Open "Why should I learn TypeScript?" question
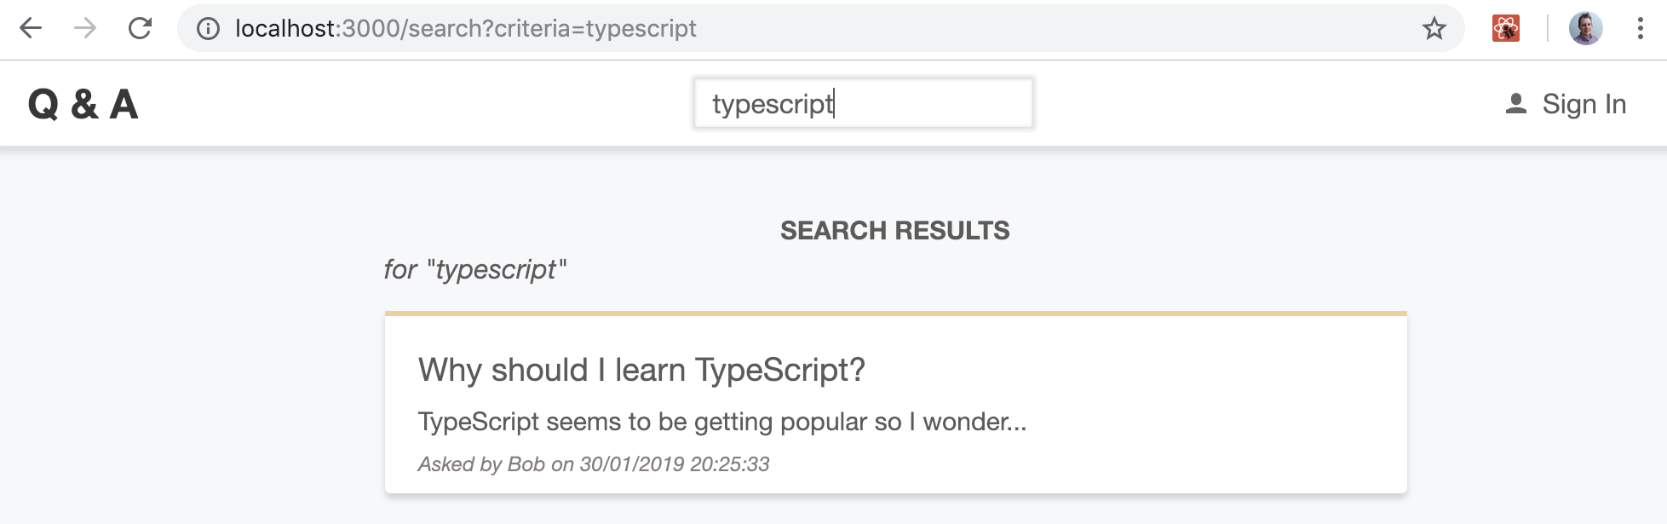The height and width of the screenshot is (524, 1667). click(641, 370)
